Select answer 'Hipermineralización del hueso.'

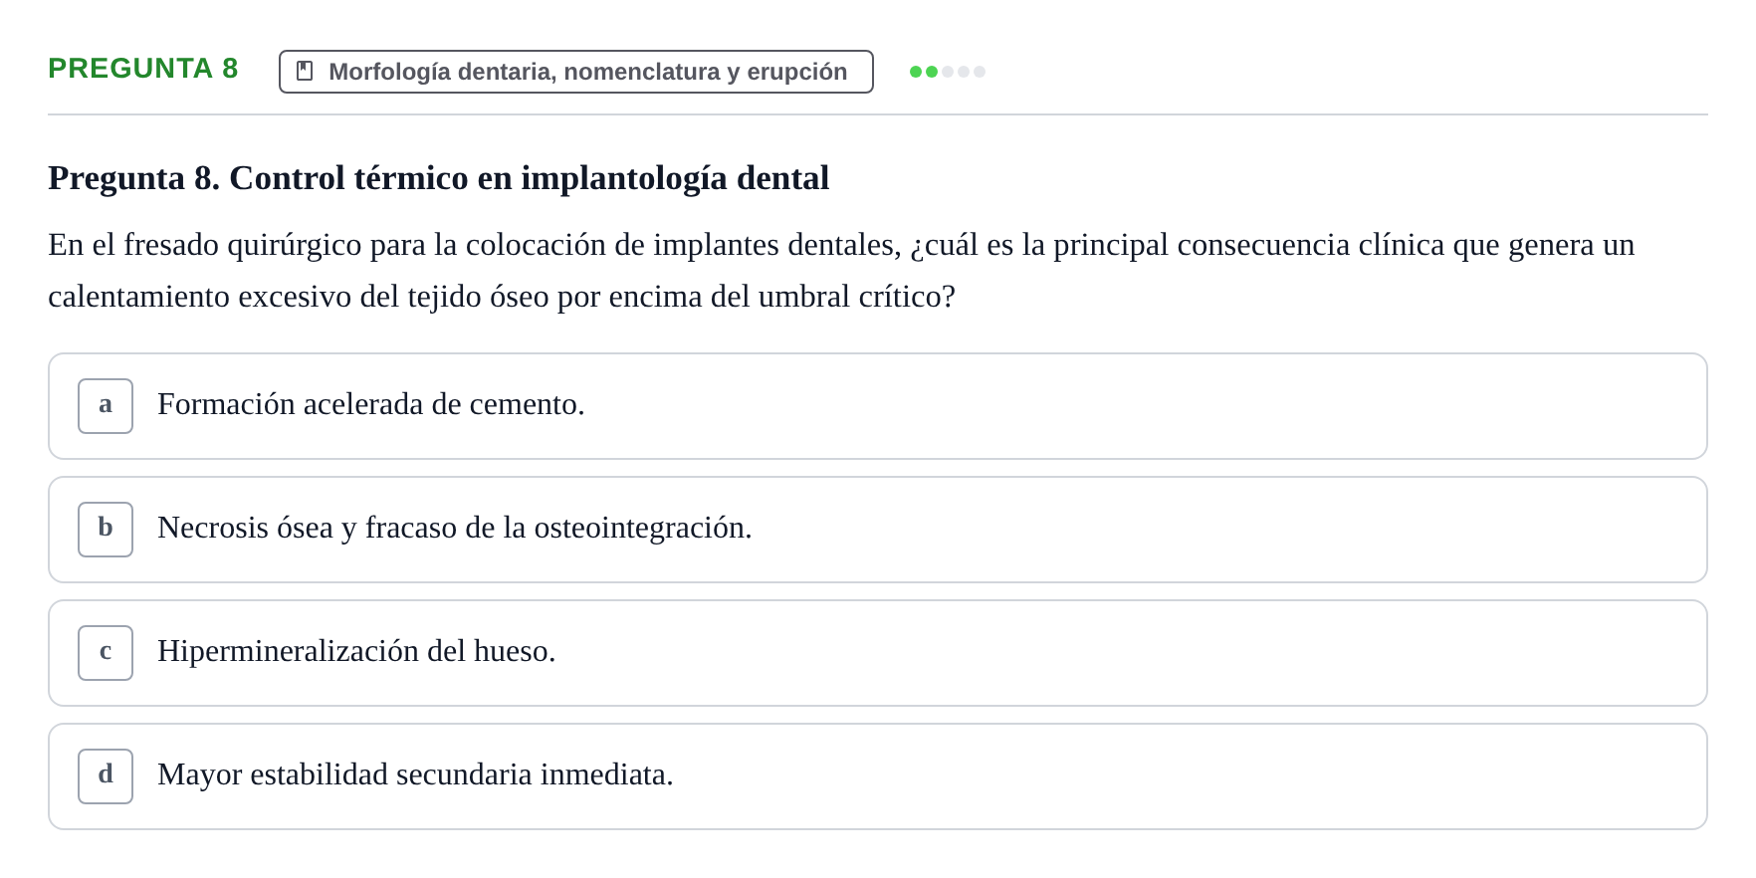point(878,653)
